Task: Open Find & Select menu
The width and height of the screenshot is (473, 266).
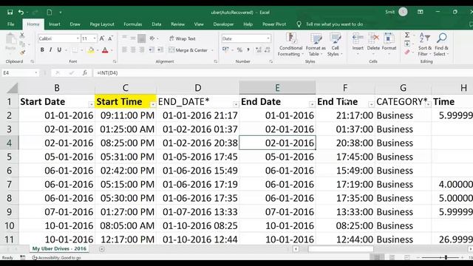Action: [441, 44]
